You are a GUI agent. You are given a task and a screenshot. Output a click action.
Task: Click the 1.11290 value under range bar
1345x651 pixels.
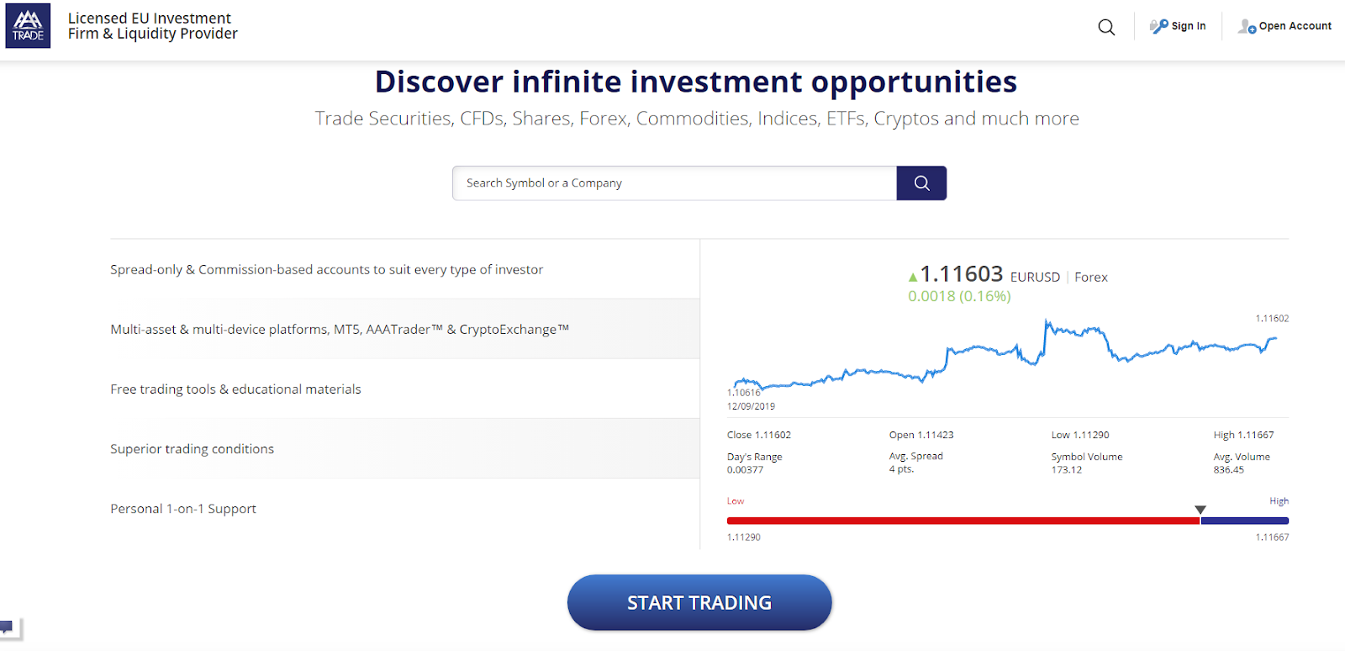tap(744, 537)
